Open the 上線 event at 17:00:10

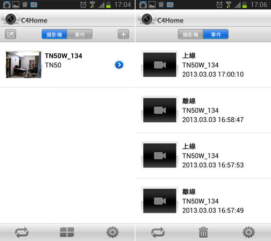[203, 65]
